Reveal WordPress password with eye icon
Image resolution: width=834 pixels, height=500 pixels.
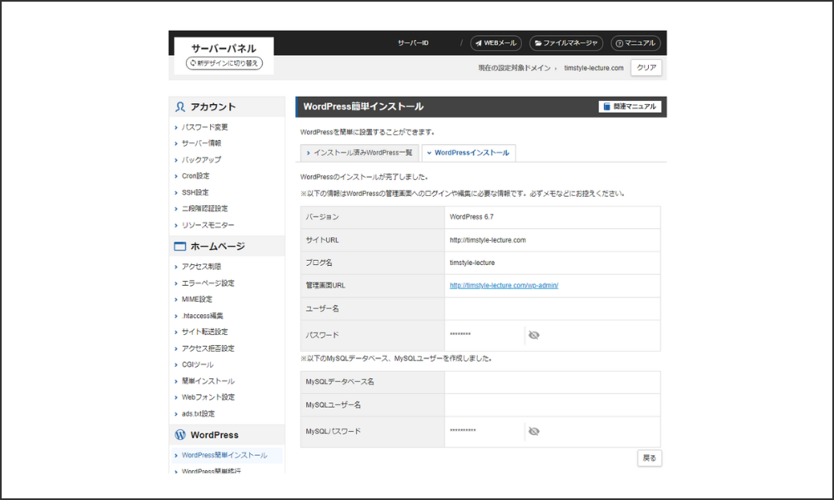[x=534, y=335]
